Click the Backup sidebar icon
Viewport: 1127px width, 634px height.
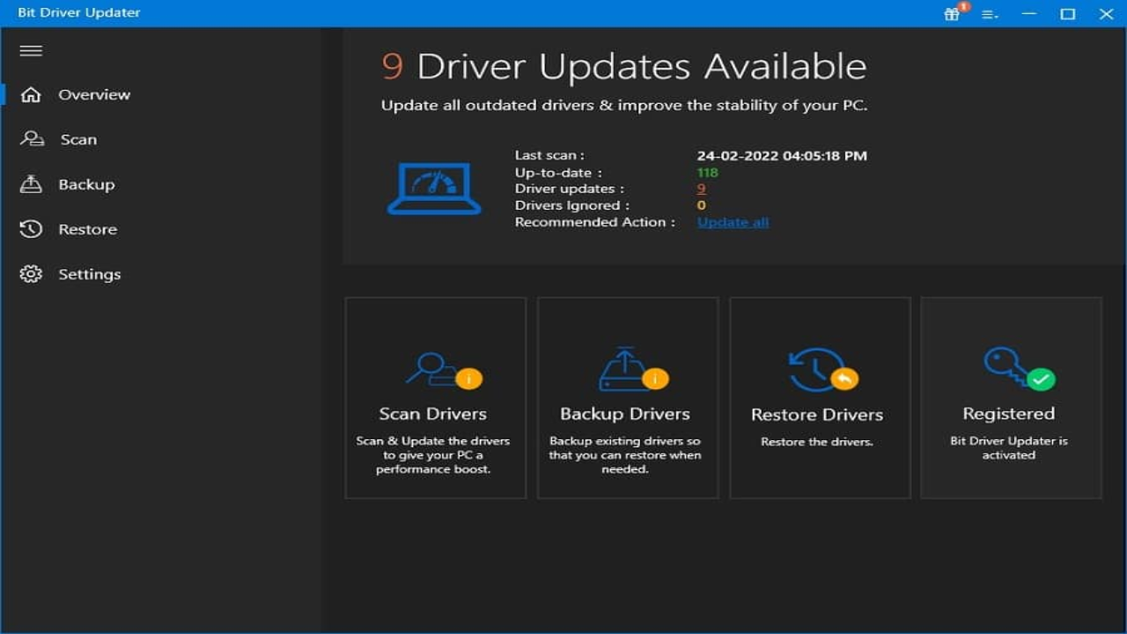(31, 184)
